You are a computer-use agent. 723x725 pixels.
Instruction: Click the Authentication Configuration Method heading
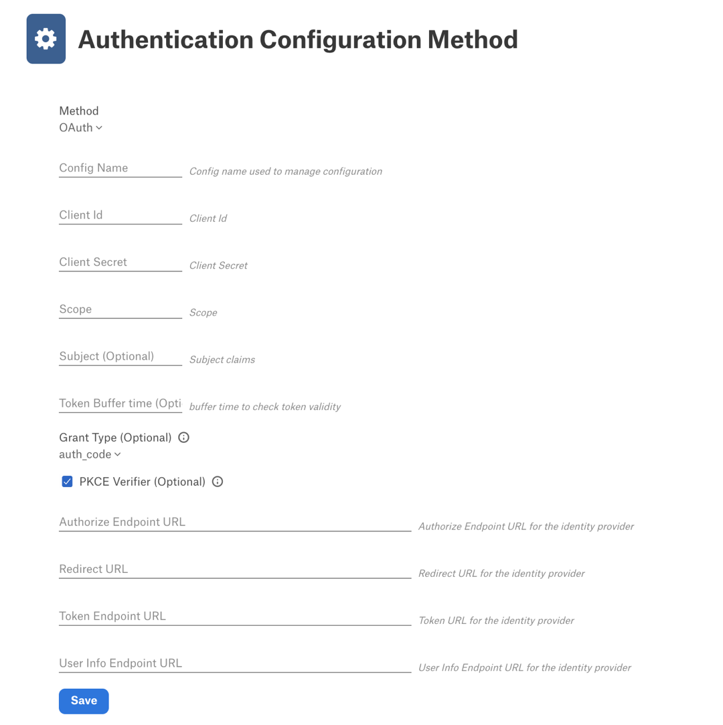(298, 40)
